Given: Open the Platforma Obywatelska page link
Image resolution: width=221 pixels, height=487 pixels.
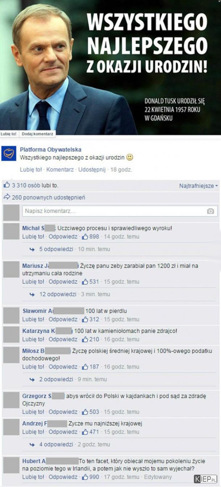Looking at the screenshot, I should (x=51, y=149).
